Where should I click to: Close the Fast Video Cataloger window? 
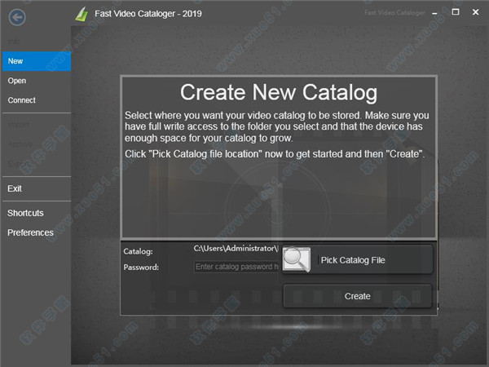coord(475,12)
